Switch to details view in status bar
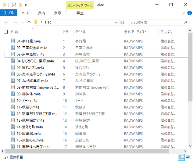 [x=181, y=157]
